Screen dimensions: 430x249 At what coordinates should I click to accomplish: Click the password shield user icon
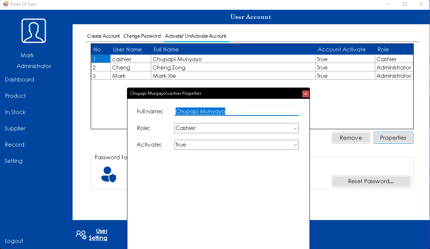coord(109,174)
